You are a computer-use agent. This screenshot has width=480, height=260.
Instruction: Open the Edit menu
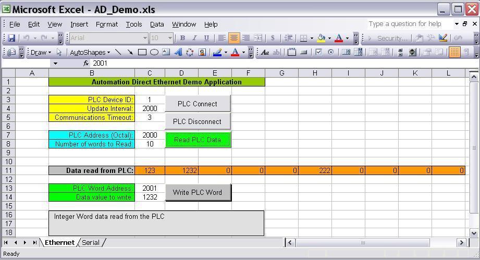pos(34,24)
